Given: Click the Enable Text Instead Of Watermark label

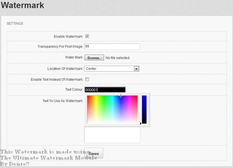Looking at the screenshot, I should 57,79.
